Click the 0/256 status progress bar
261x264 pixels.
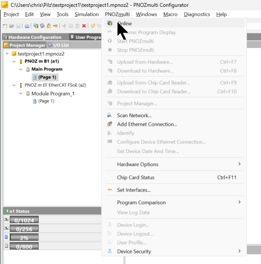[x=24, y=228]
